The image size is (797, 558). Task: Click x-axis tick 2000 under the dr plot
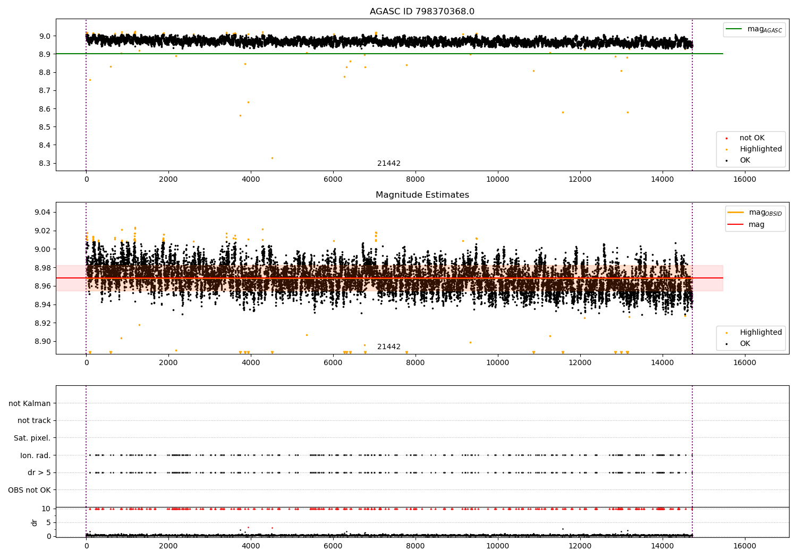tap(168, 546)
